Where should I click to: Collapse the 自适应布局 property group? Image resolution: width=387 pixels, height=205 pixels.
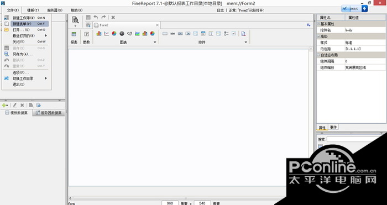(x=318, y=55)
